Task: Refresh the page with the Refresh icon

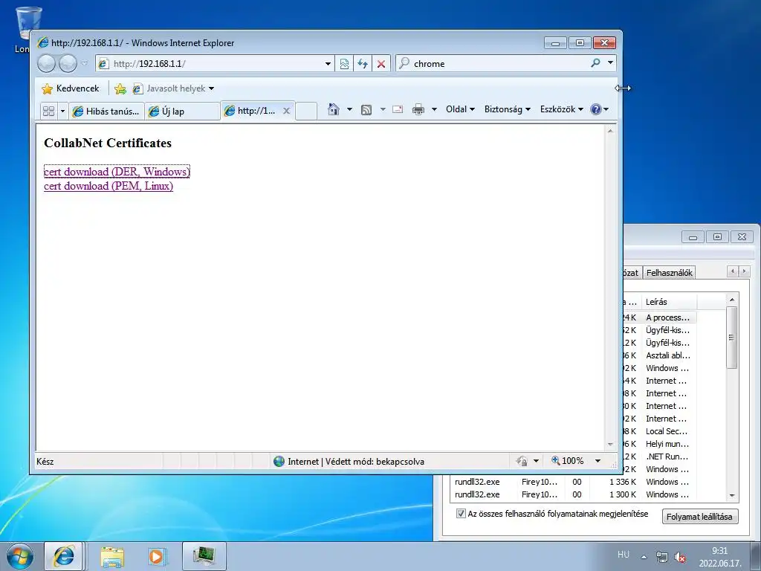Action: click(363, 64)
